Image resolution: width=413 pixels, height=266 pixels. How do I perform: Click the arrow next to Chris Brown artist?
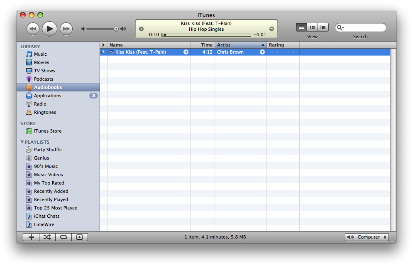tap(262, 52)
